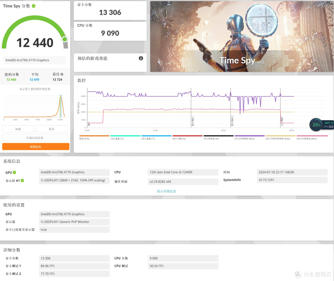Click 详细分数 显卡分数 value 13 306
334x281 pixels.
click(74, 258)
